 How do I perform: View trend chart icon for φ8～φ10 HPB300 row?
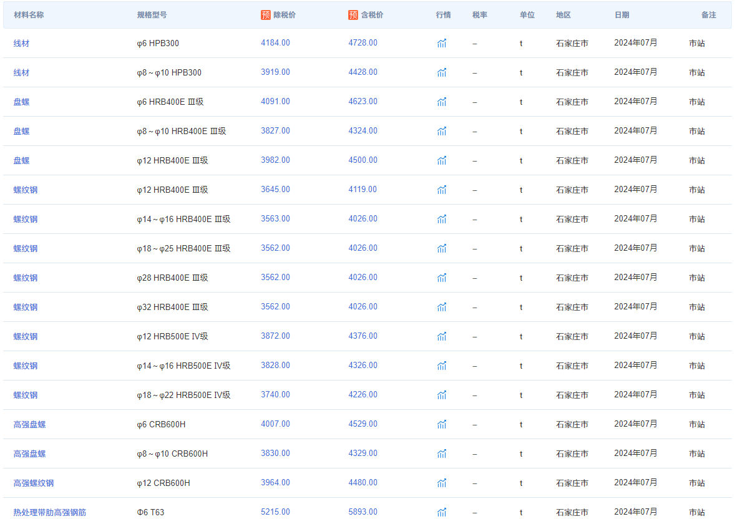tap(442, 72)
